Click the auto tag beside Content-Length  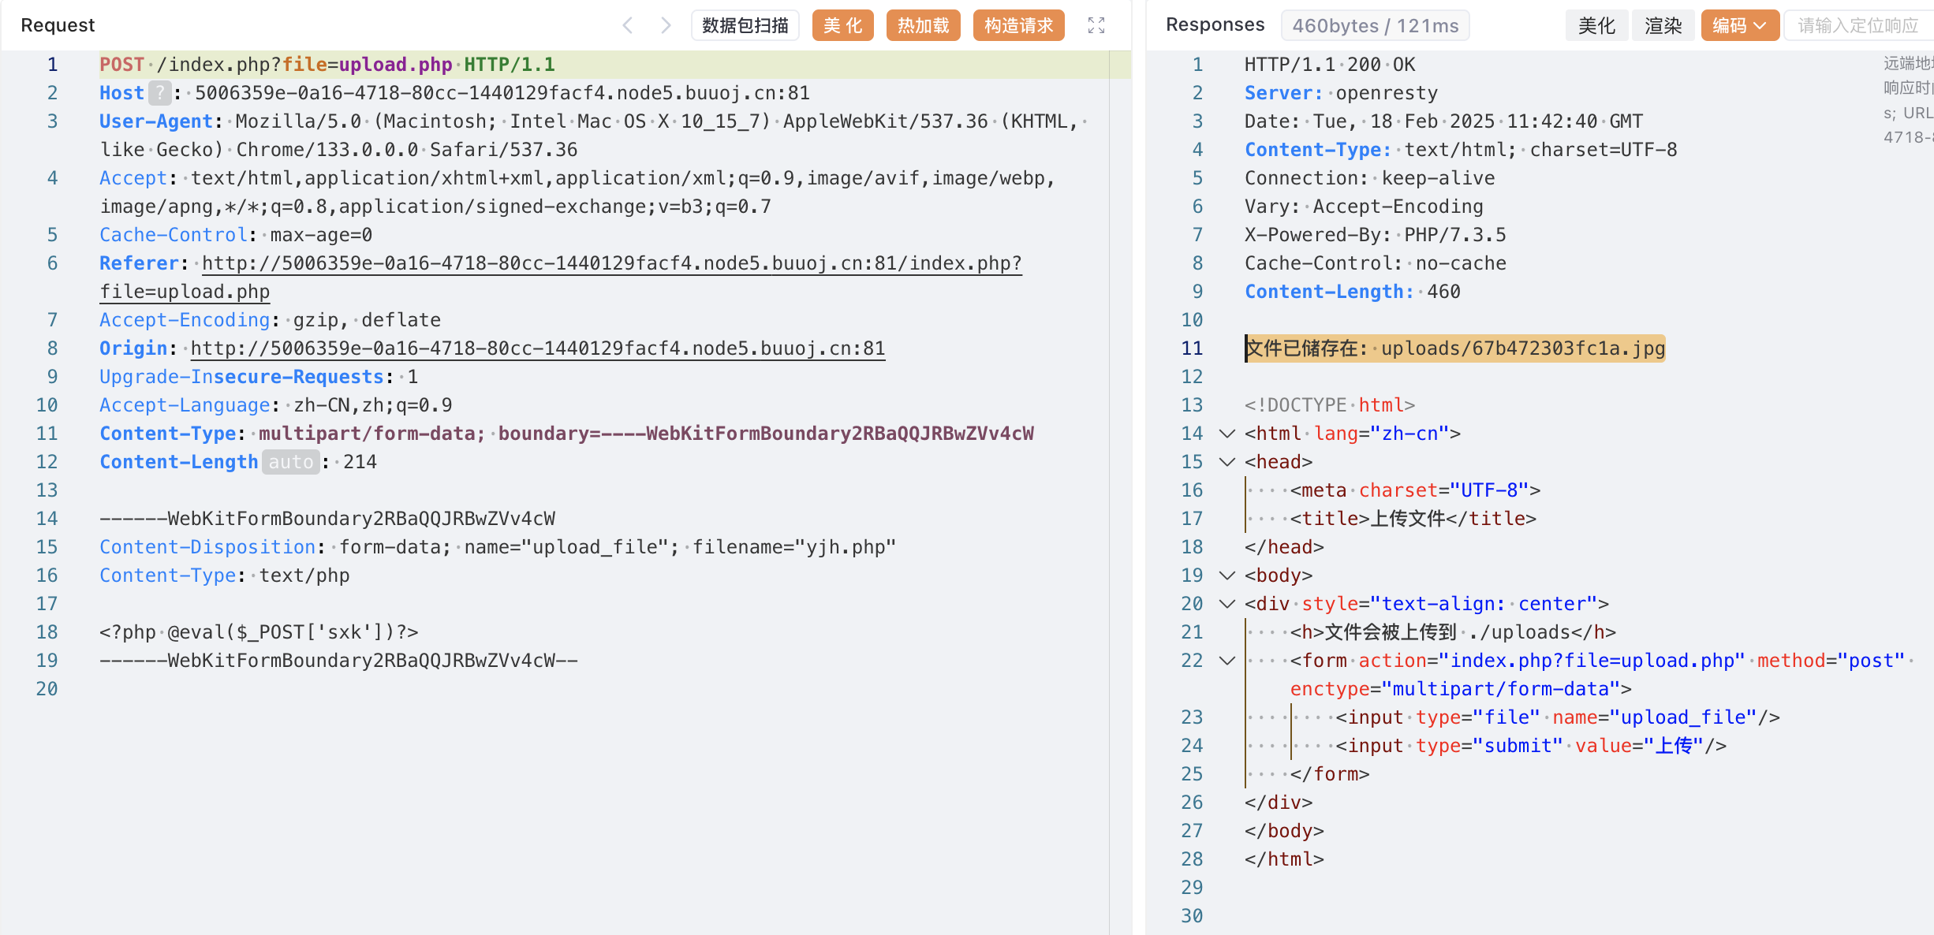tap(290, 462)
